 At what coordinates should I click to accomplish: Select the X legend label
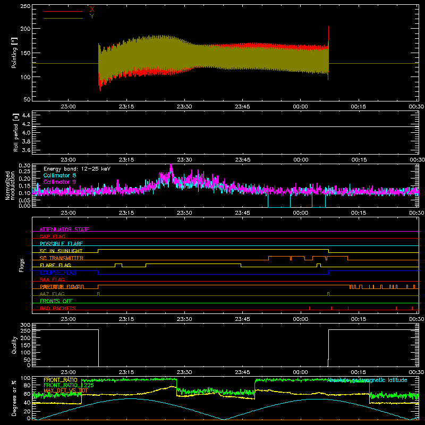[x=92, y=10]
